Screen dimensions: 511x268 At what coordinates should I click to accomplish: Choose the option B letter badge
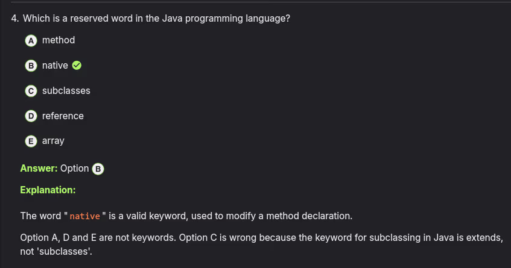point(31,66)
